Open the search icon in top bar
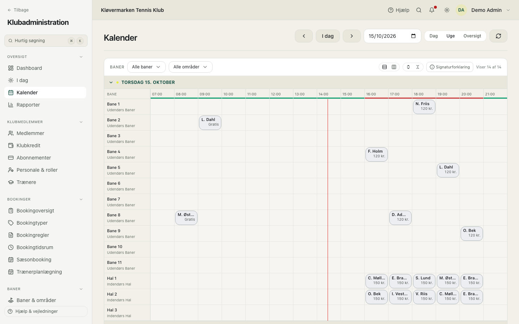 (x=419, y=10)
